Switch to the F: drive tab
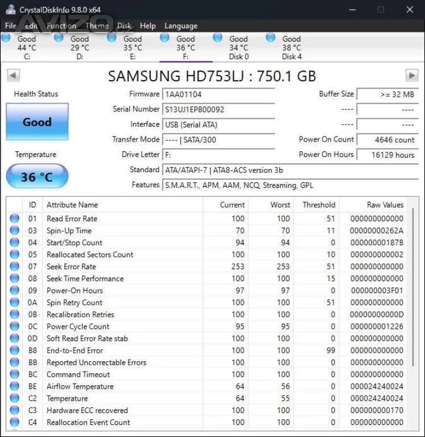425x437 pixels. (x=185, y=48)
